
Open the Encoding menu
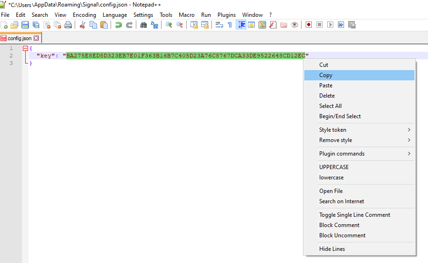84,15
